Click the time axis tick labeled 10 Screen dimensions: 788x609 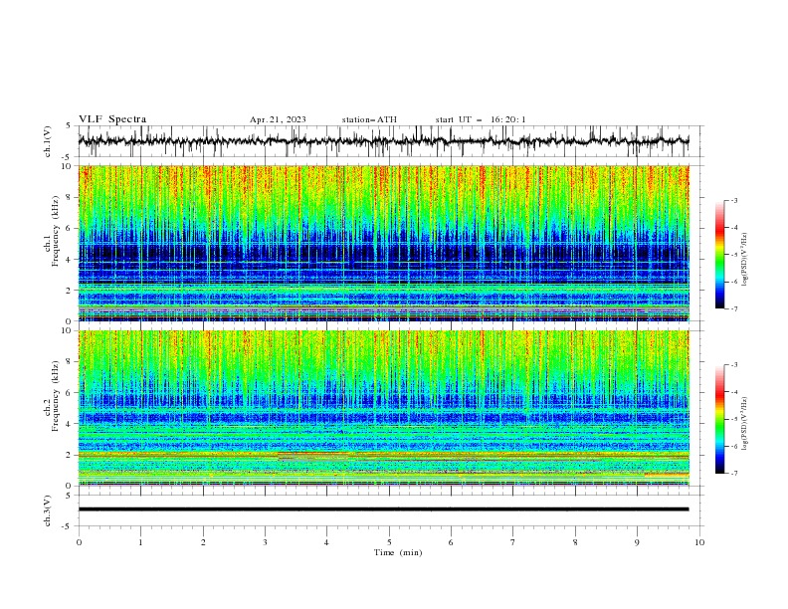699,542
